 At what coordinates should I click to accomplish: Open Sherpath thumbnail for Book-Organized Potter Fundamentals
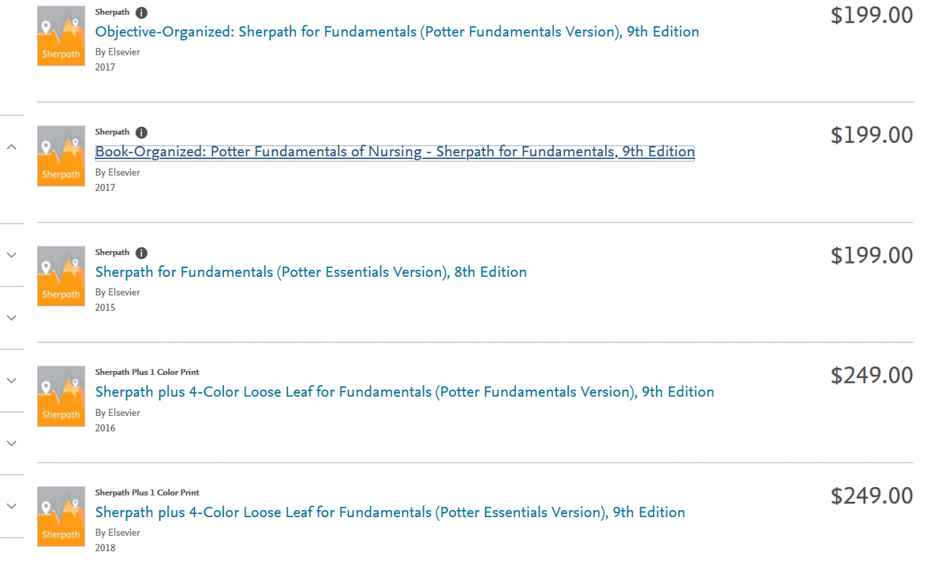click(61, 156)
